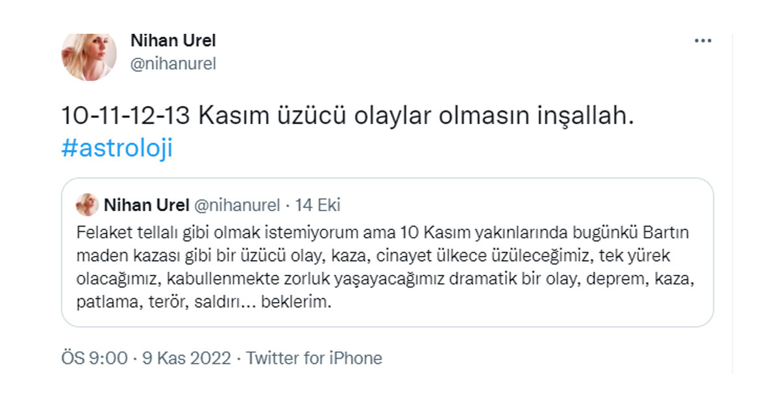This screenshot has height=408, width=779.
Task: Click the small avatar in quoted tweet
Action: (x=87, y=205)
